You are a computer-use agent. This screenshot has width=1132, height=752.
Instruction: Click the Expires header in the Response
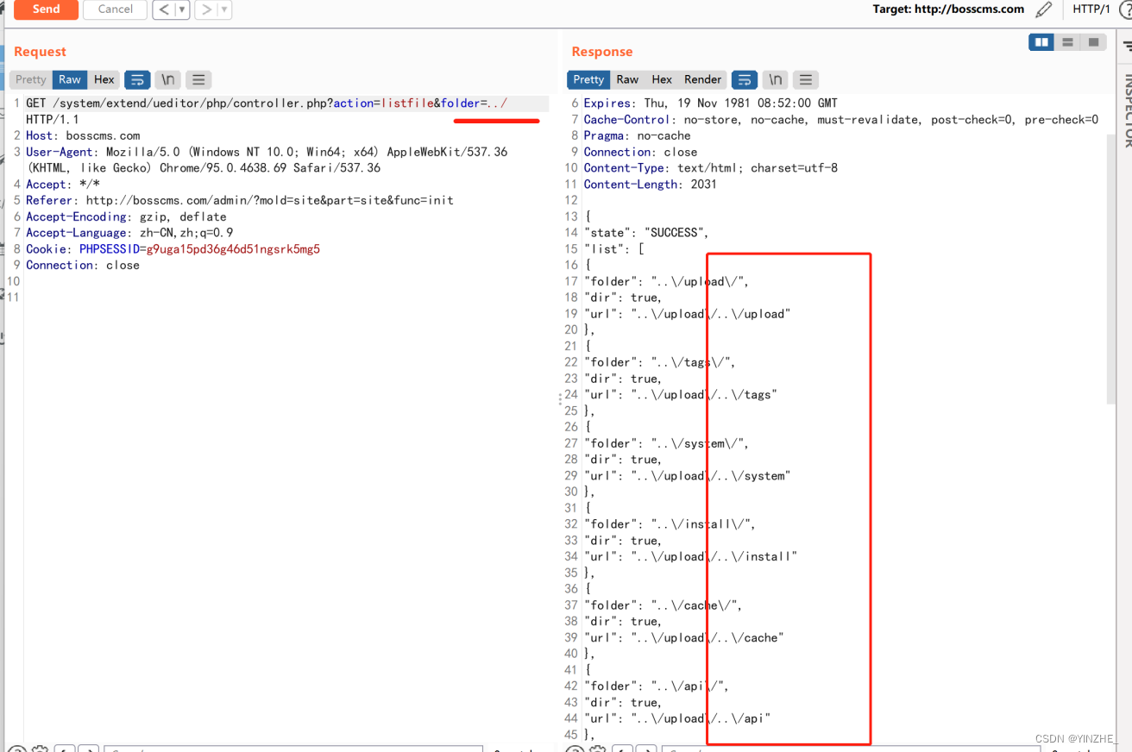710,103
